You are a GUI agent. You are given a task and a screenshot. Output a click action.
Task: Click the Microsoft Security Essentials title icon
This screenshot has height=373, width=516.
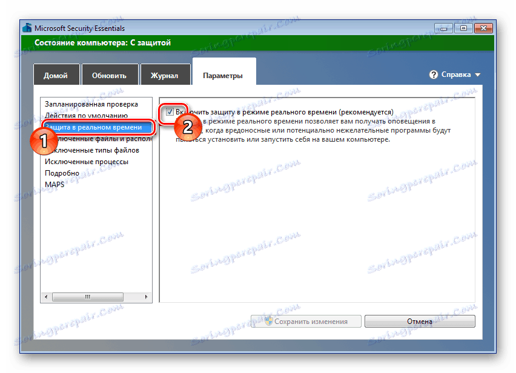click(x=27, y=28)
